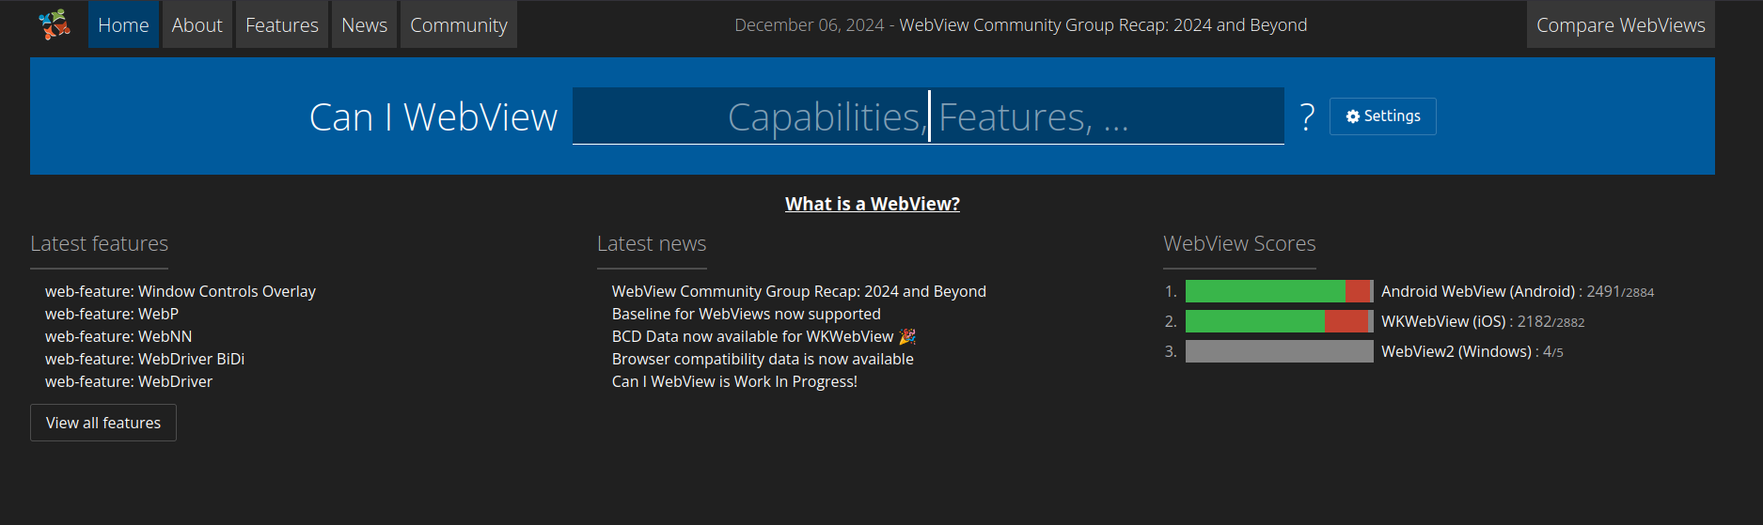
Task: Open the Settings gear button
Action: click(1382, 116)
